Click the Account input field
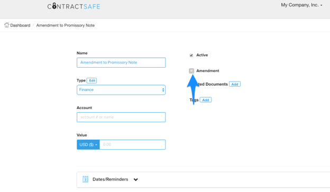330x192 pixels. pyautogui.click(x=121, y=117)
